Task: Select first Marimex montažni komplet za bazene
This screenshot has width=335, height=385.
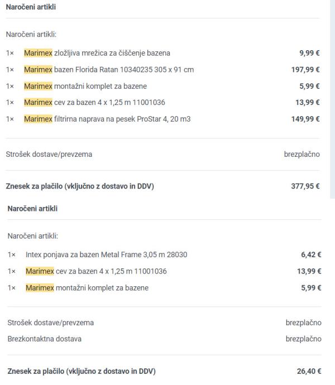Action: tap(85, 86)
